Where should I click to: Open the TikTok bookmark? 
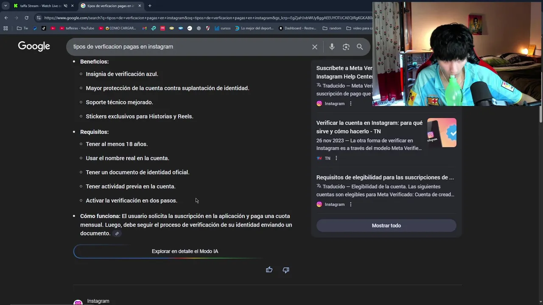click(x=44, y=28)
